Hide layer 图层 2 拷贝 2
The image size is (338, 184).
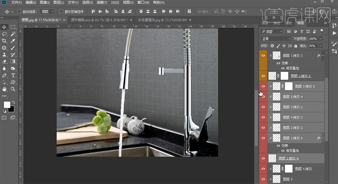click(x=263, y=128)
